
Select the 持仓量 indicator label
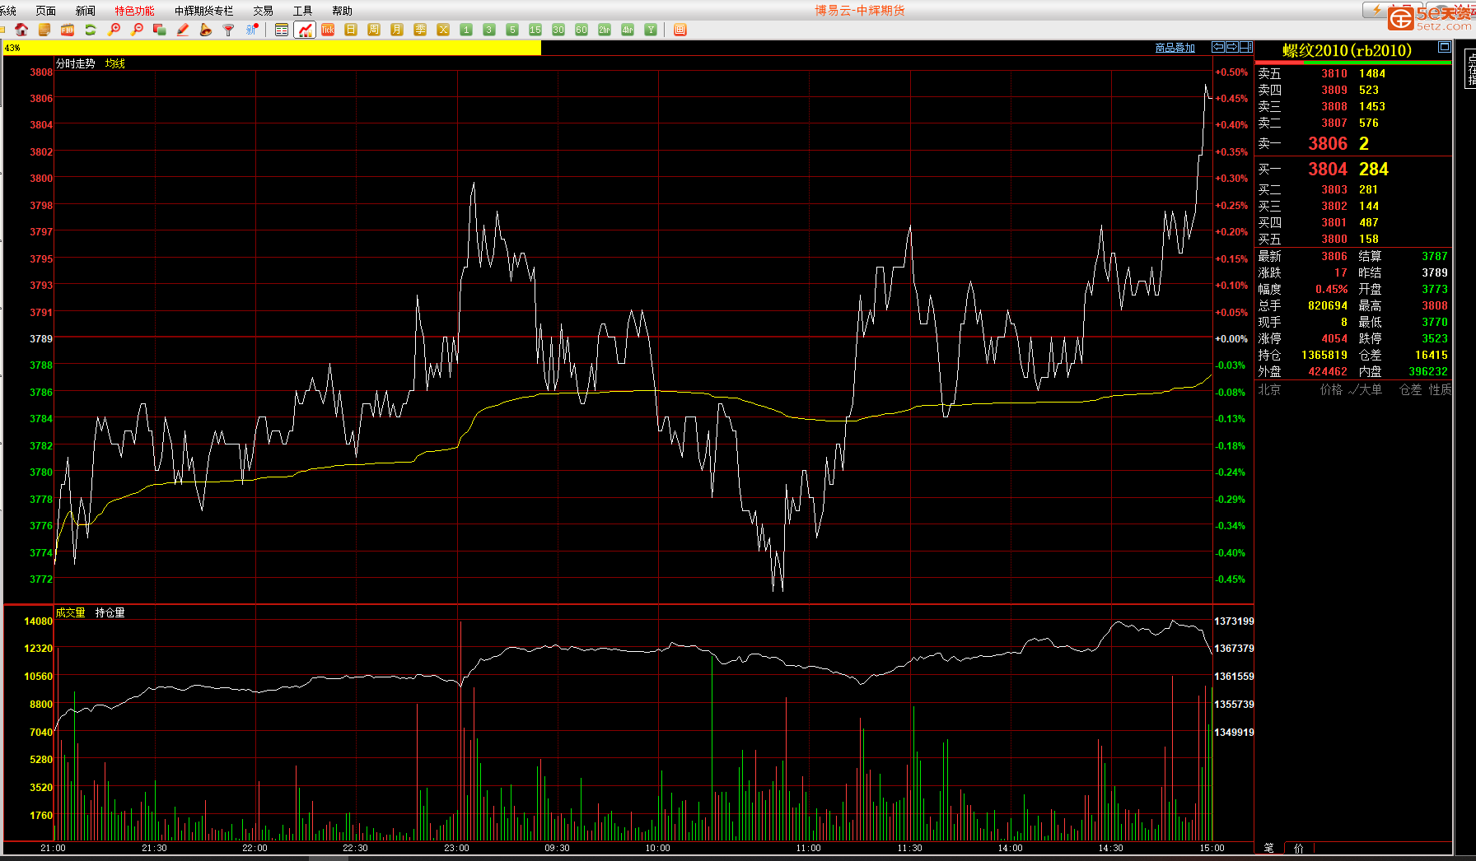[110, 612]
